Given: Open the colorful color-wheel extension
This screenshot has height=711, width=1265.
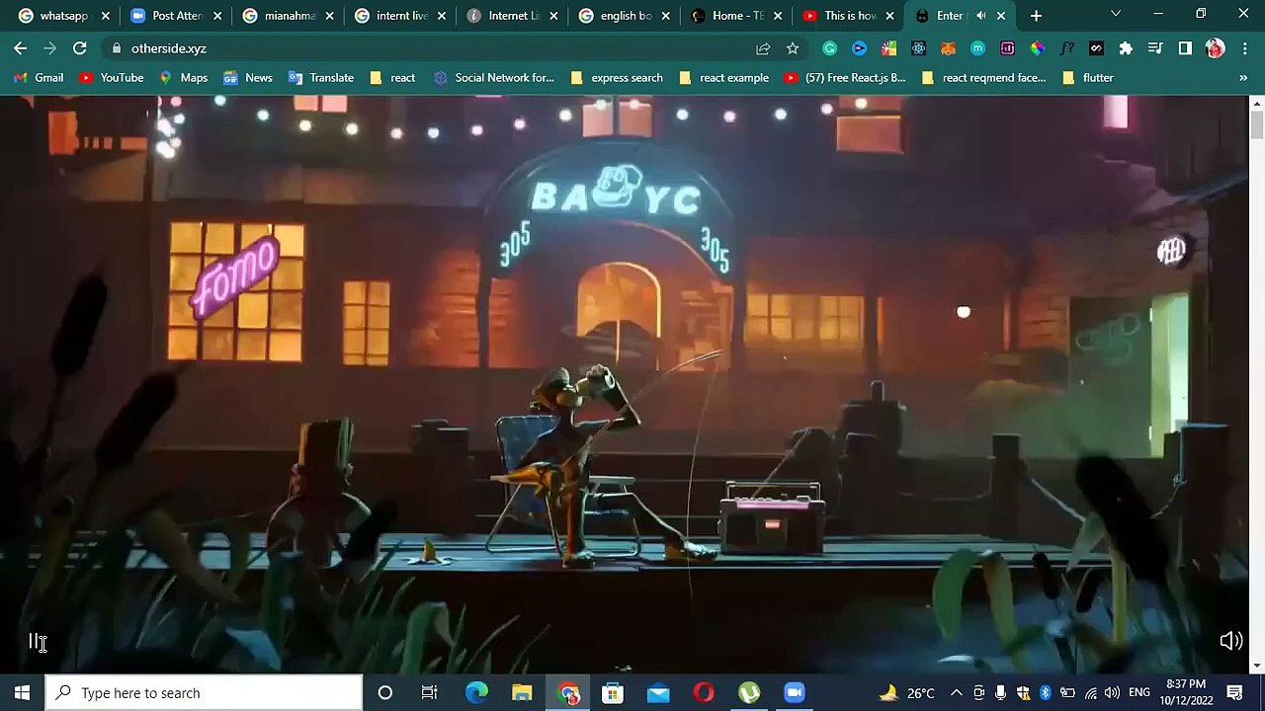Looking at the screenshot, I should pos(1037,48).
